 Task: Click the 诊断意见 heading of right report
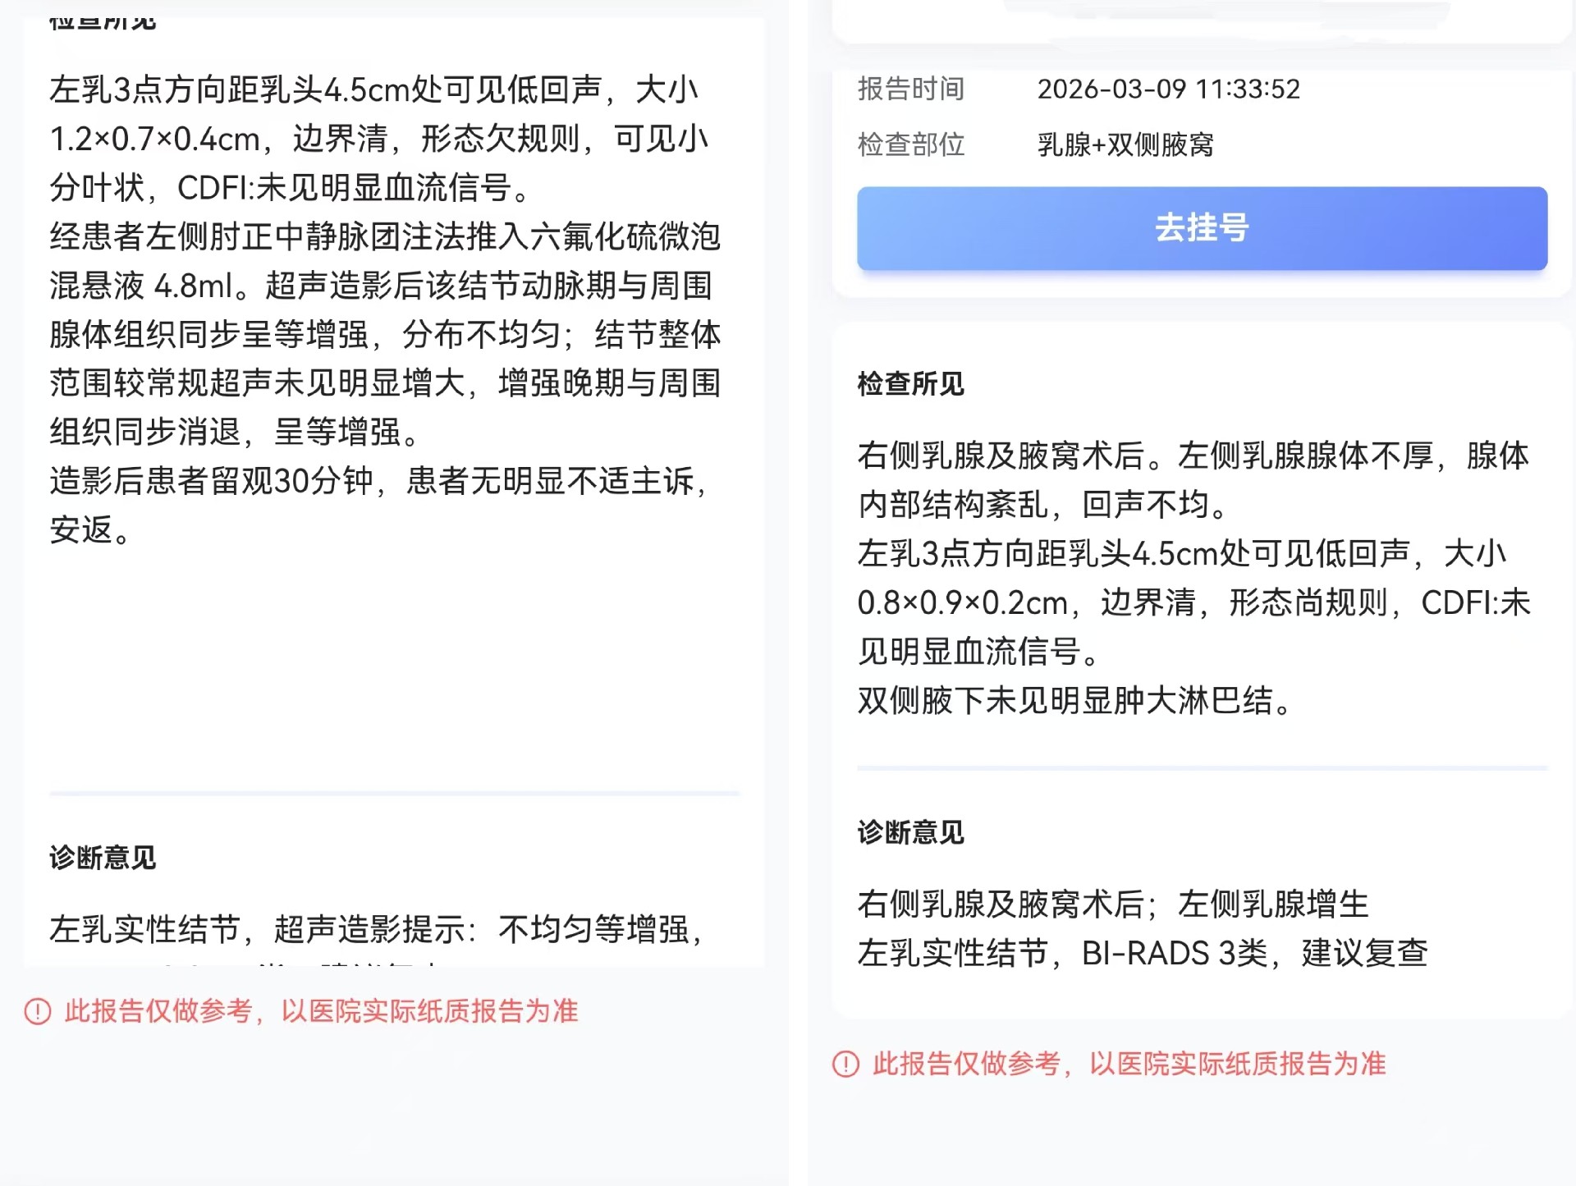pyautogui.click(x=911, y=832)
